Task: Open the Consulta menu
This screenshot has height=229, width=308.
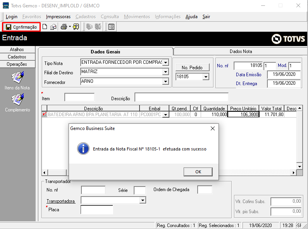Action: point(110,17)
